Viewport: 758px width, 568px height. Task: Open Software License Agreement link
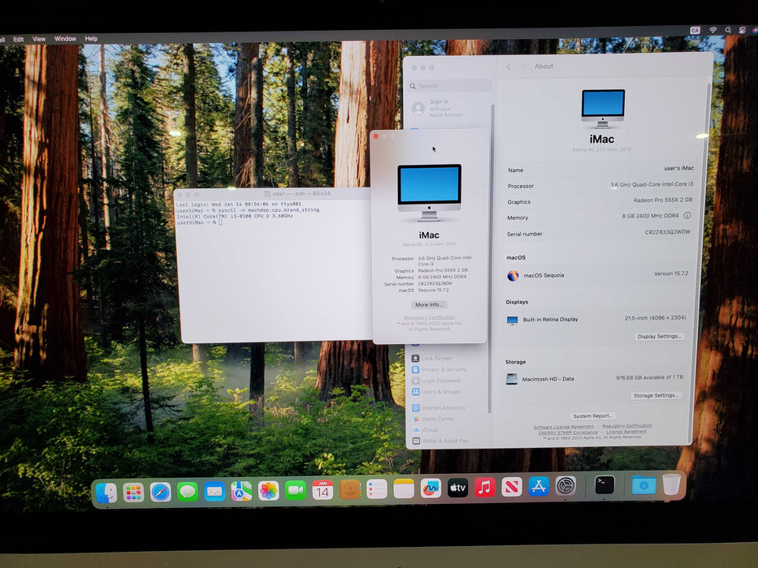point(564,427)
